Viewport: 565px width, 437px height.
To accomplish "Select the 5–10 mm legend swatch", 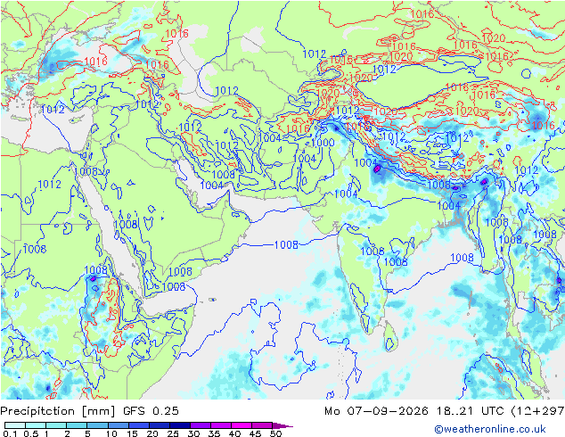I will [x=97, y=425].
